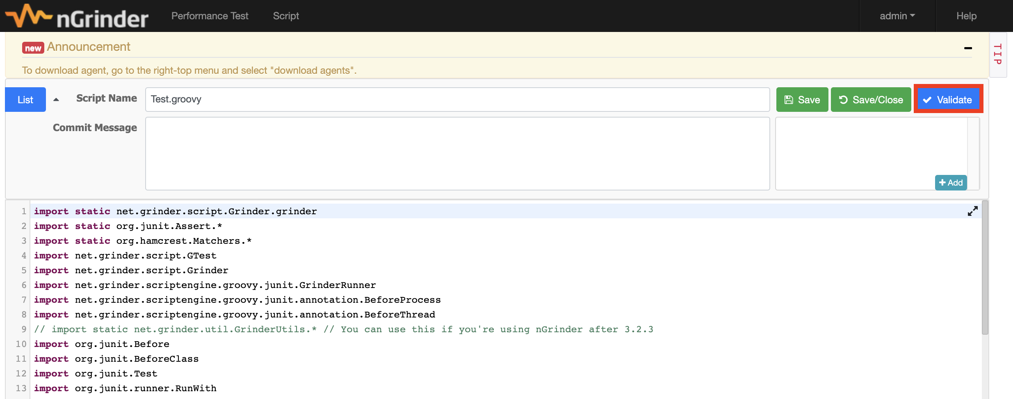This screenshot has height=399, width=1013.
Task: Click the commented GrinderUtils line 9
Action: coord(344,329)
